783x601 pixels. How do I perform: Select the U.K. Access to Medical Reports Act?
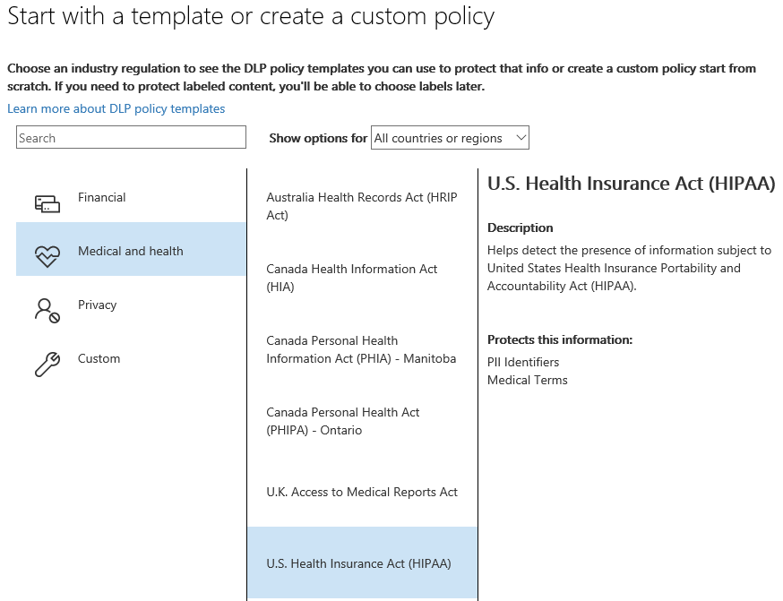[x=361, y=492]
